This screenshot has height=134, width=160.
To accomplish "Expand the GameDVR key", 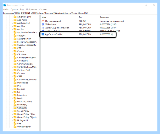I will tap(12, 108).
